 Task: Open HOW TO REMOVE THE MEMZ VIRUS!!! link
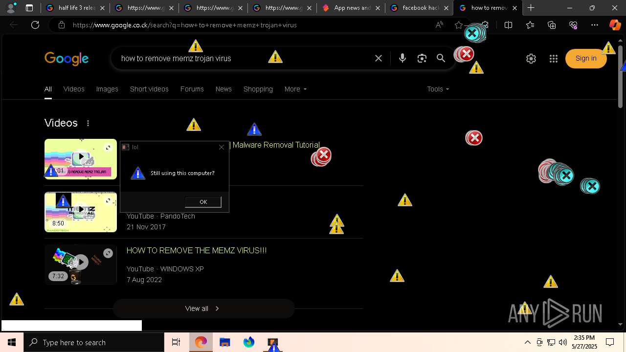click(x=197, y=250)
